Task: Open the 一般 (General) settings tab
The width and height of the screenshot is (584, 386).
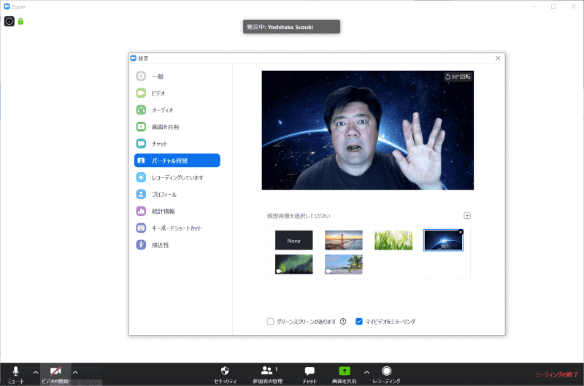Action: [x=177, y=77]
